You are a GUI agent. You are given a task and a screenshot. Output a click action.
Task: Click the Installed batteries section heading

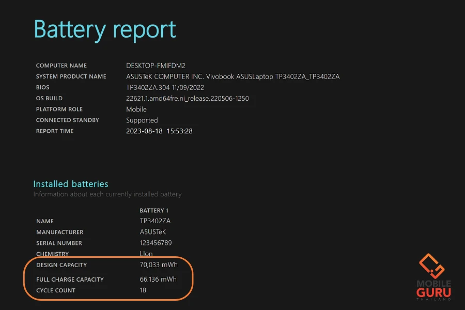coord(71,184)
